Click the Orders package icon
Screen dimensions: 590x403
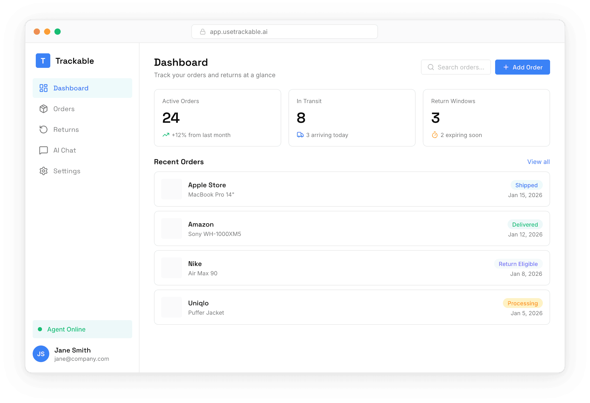tap(44, 109)
